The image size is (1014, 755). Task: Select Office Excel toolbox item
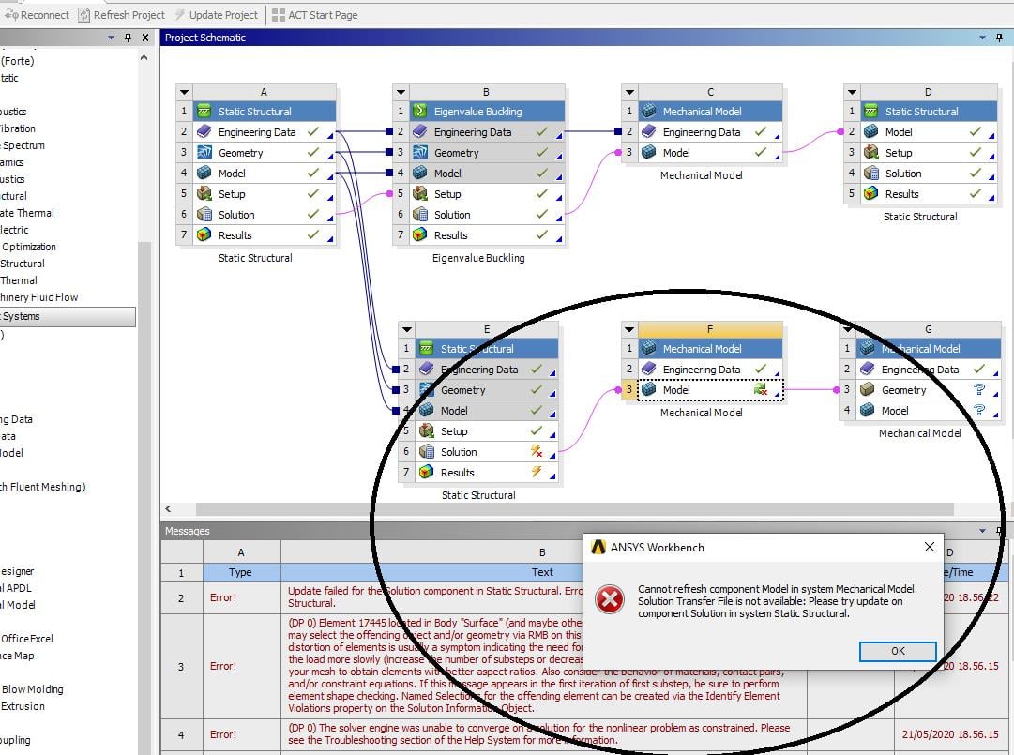click(x=26, y=639)
